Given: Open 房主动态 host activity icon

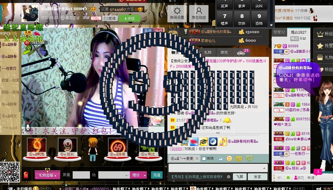Looking at the screenshot, I should click(199, 13).
